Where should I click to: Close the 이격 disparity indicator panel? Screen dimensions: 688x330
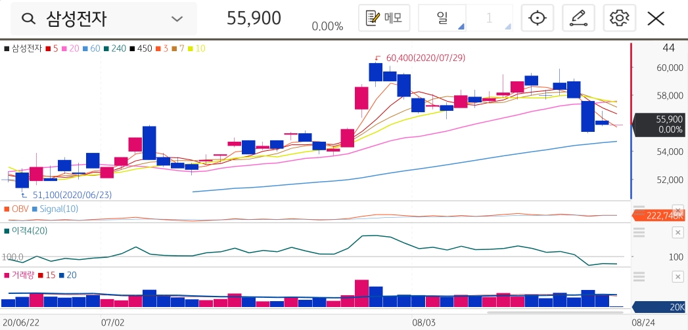678,232
